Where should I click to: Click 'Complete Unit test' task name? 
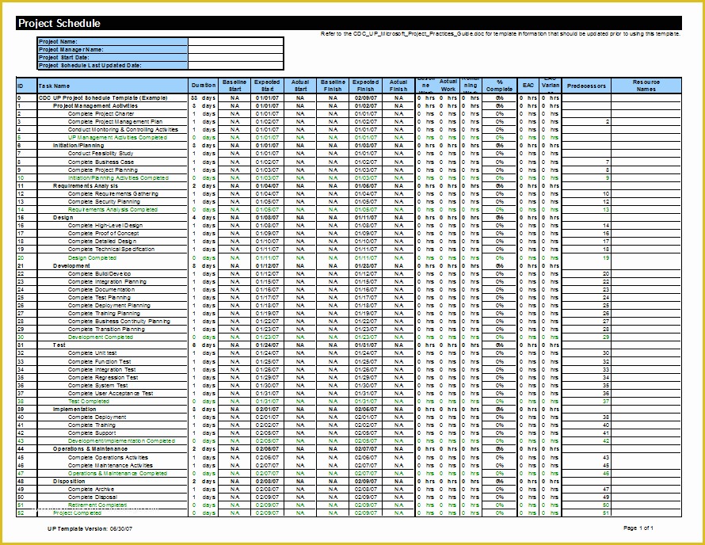coord(92,353)
